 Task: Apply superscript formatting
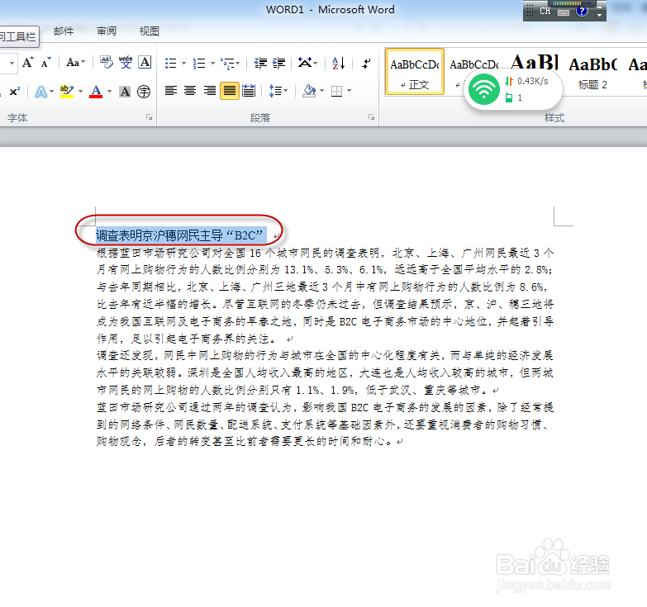click(x=14, y=91)
